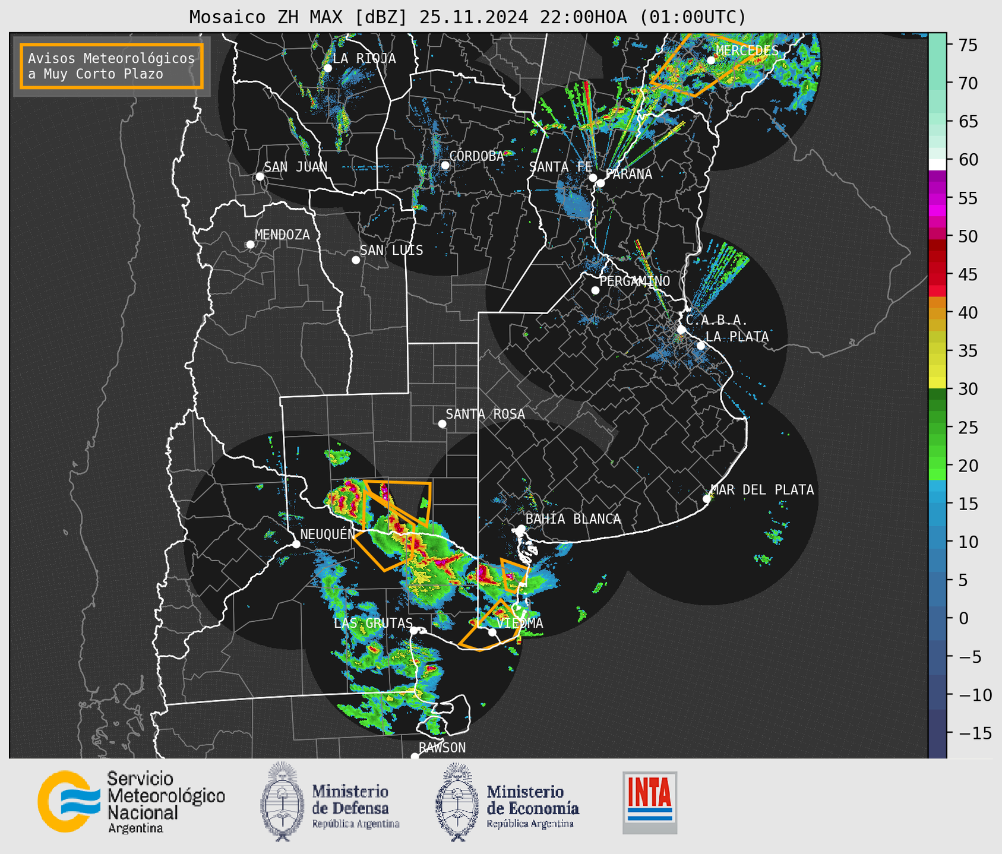Click the 40 dBZ orange colorbar band

coord(937,312)
